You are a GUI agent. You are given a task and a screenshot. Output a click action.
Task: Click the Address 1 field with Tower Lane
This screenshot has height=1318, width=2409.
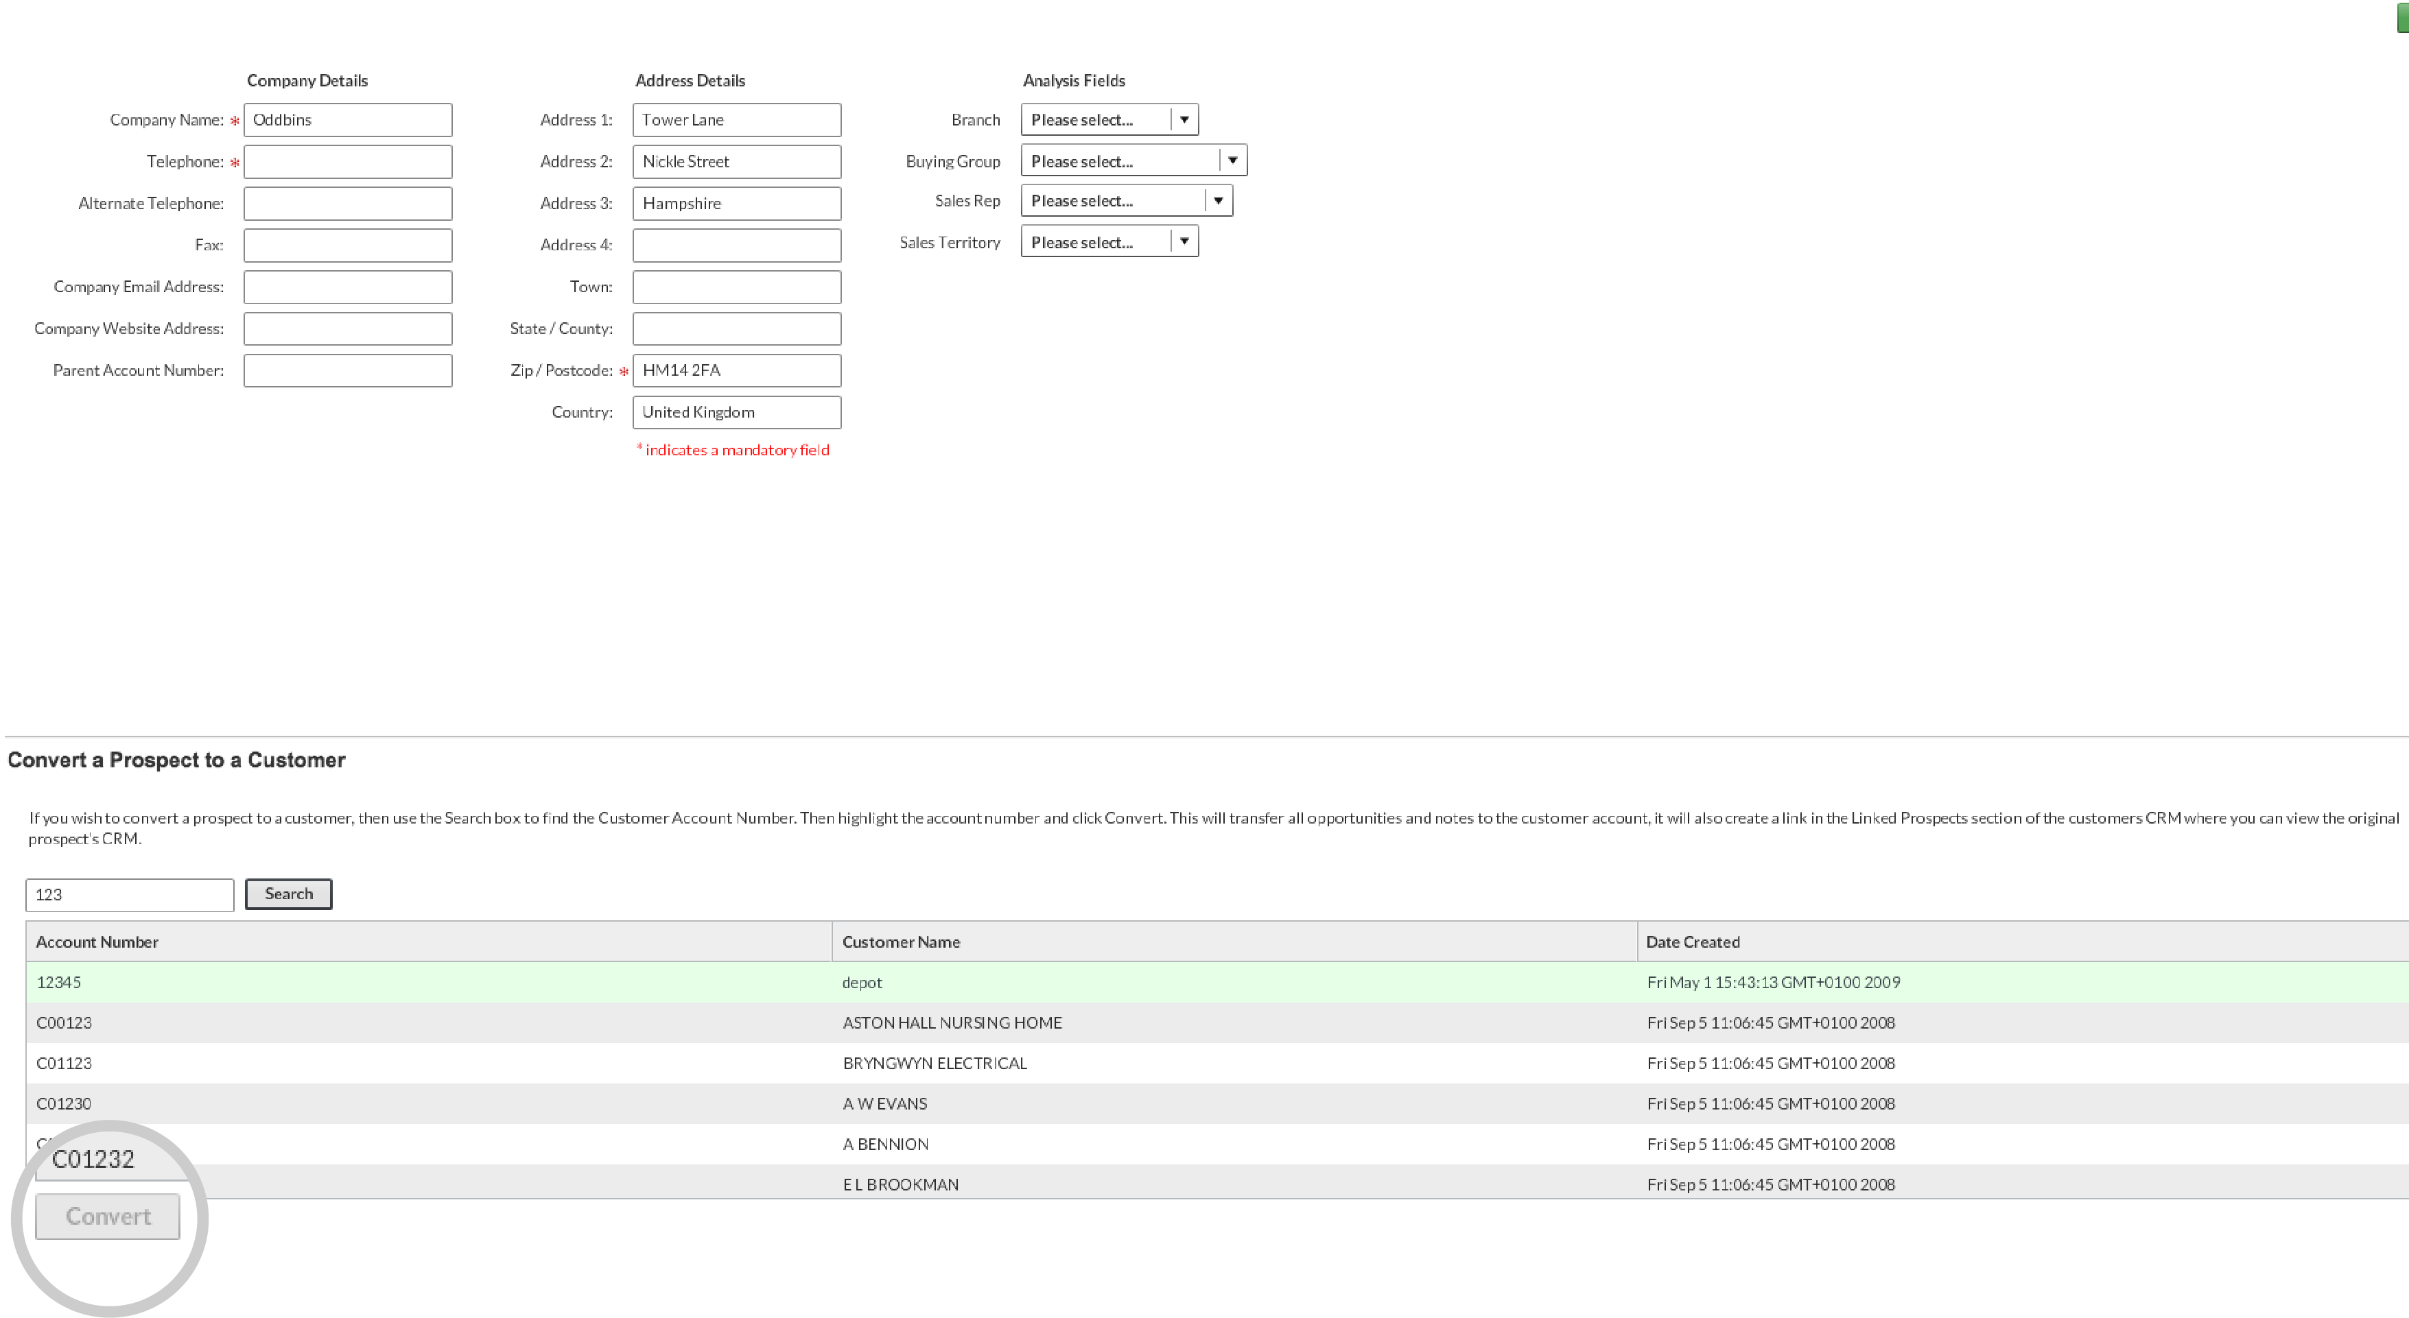(x=737, y=119)
